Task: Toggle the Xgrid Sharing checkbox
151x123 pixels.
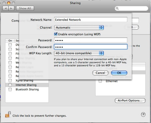Action: pos(10,81)
